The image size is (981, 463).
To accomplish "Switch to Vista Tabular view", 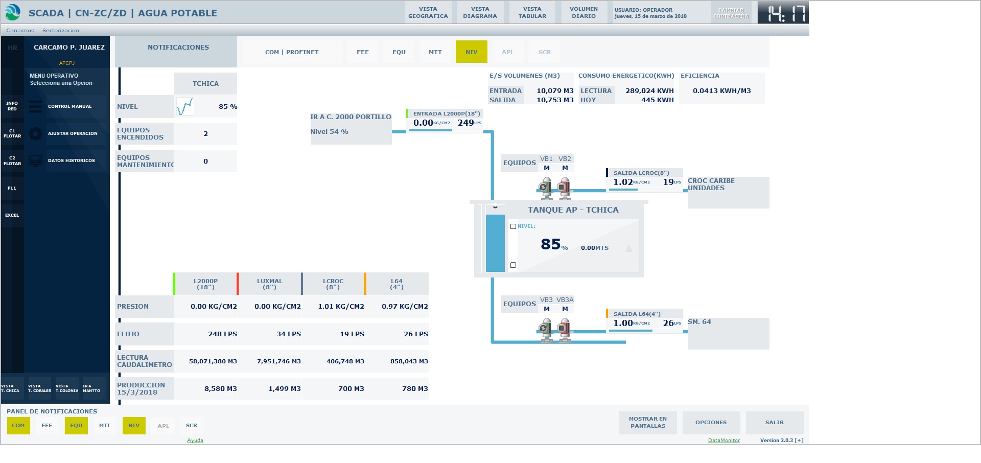I will (532, 13).
